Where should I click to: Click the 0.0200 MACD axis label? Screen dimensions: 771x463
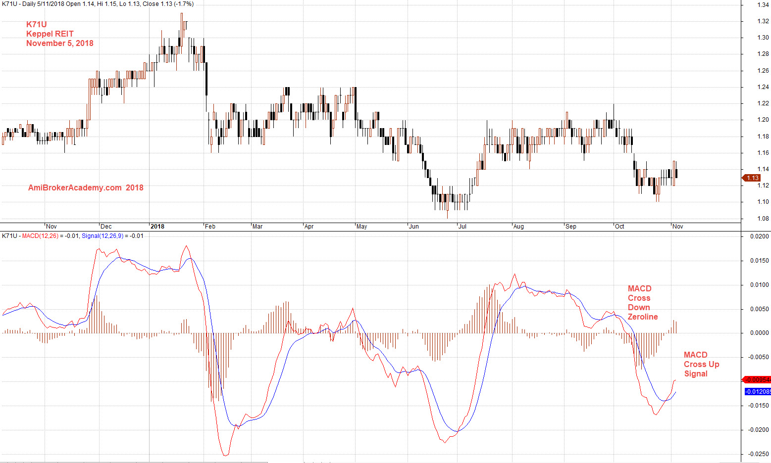pyautogui.click(x=760, y=236)
